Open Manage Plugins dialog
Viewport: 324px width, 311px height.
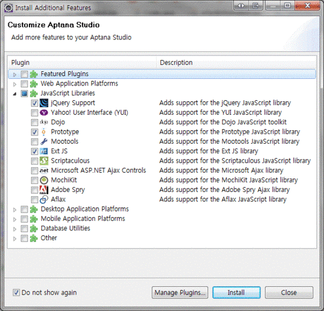(180, 292)
